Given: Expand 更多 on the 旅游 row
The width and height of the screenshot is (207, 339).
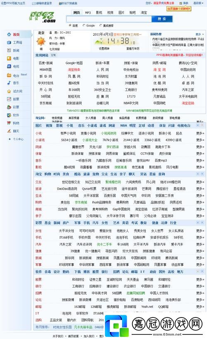Looking at the screenshot, I should coord(200,189).
